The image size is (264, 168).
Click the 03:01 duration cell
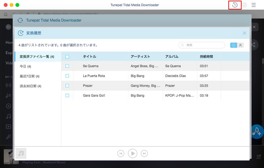point(204,66)
